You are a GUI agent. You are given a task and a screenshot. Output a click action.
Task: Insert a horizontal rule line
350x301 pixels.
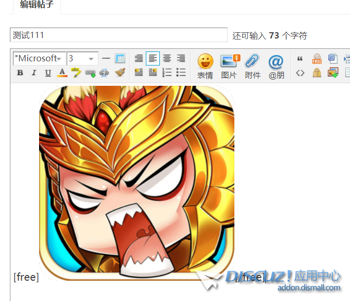coord(106,58)
